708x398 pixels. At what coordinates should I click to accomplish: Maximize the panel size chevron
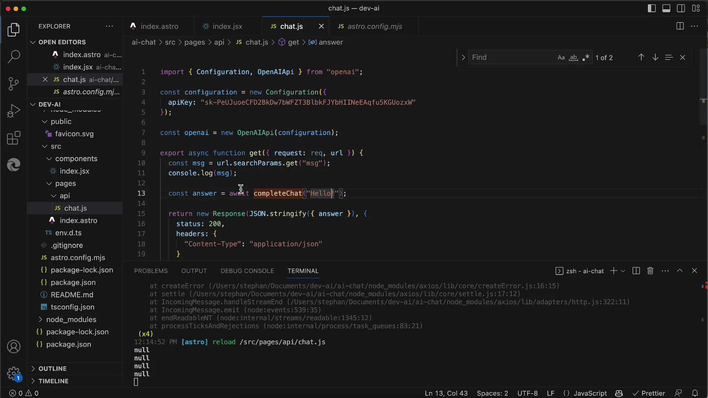680,271
